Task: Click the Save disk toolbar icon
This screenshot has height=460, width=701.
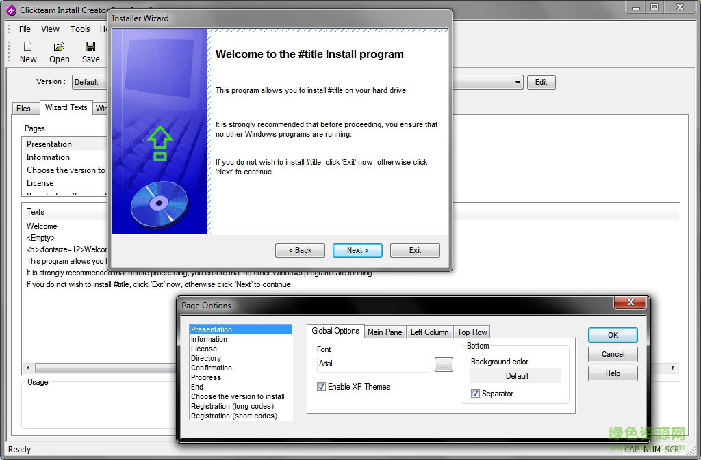Action: coord(90,46)
